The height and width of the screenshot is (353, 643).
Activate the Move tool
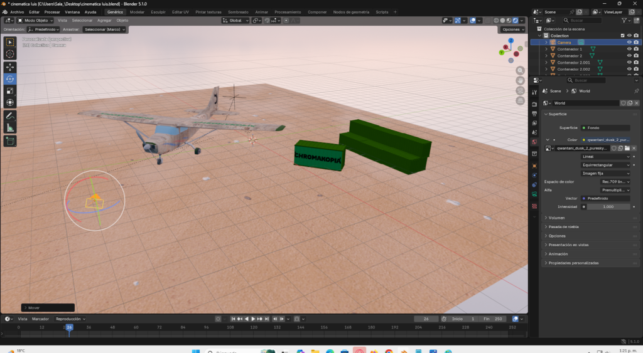tap(10, 67)
